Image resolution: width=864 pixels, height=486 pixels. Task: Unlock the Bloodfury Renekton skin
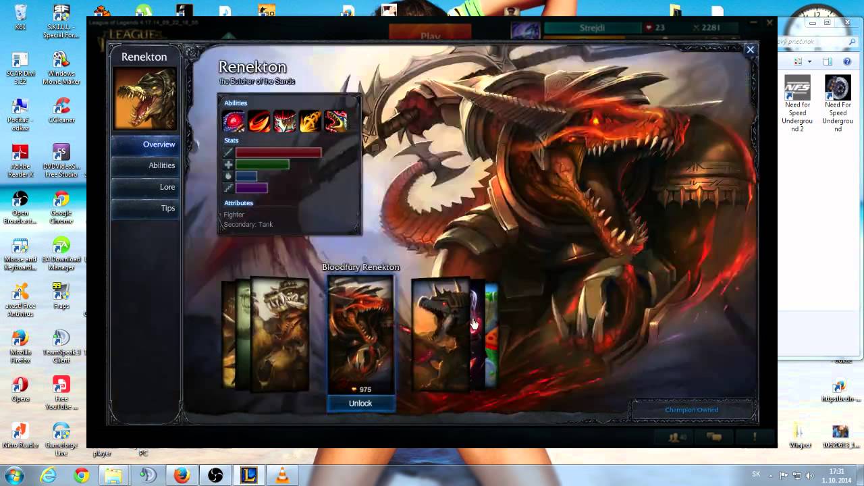click(360, 403)
